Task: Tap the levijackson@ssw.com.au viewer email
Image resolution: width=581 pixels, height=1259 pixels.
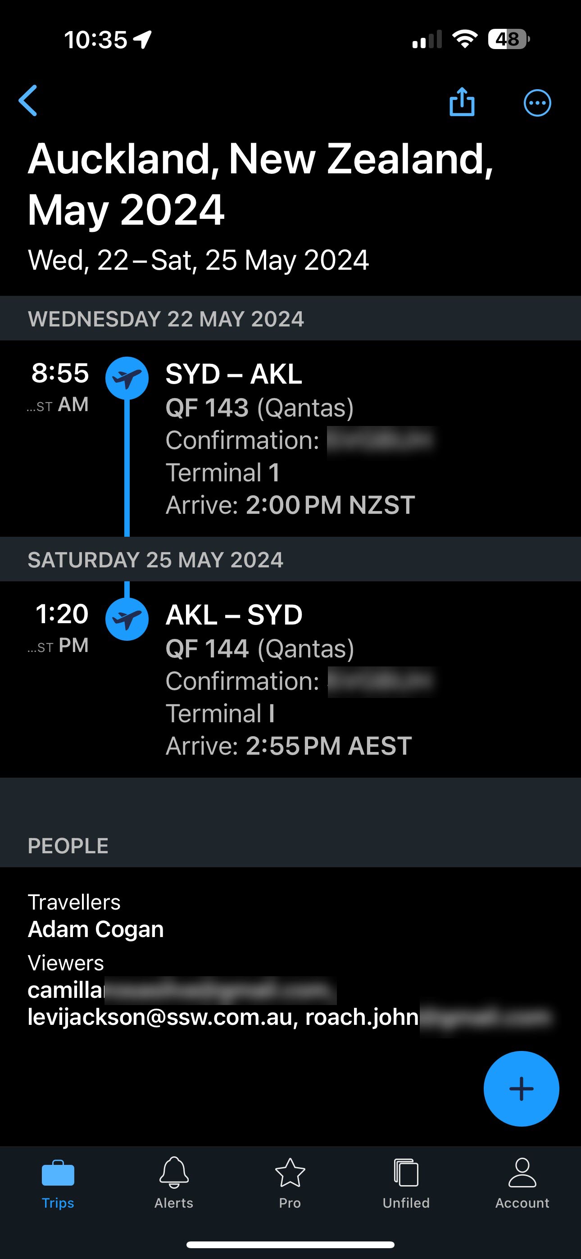Action: [160, 1017]
